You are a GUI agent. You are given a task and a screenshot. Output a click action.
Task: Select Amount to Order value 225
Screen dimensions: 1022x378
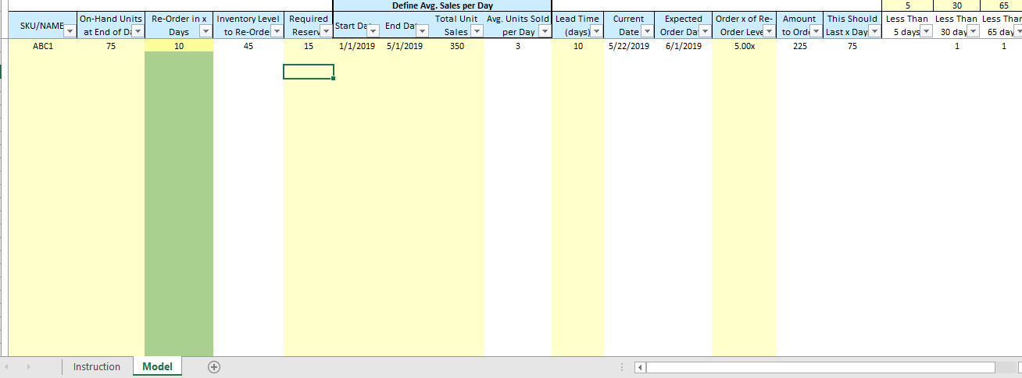(800, 46)
